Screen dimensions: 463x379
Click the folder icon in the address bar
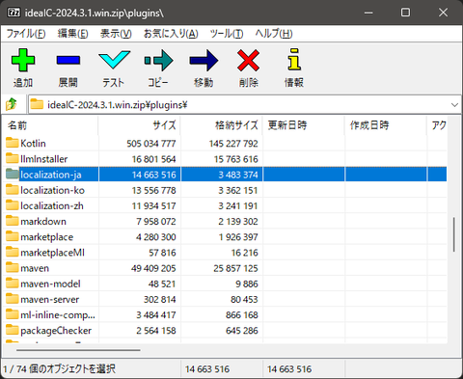[x=37, y=104]
